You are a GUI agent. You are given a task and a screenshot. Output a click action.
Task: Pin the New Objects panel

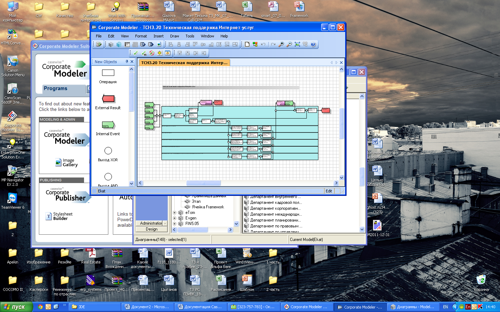coord(127,62)
